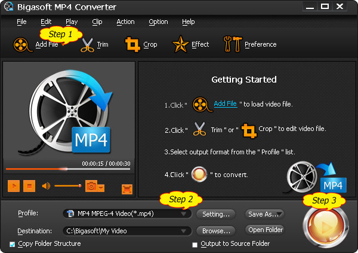Open the Crop tool in toolbar
The height and width of the screenshot is (253, 358).
pyautogui.click(x=132, y=44)
